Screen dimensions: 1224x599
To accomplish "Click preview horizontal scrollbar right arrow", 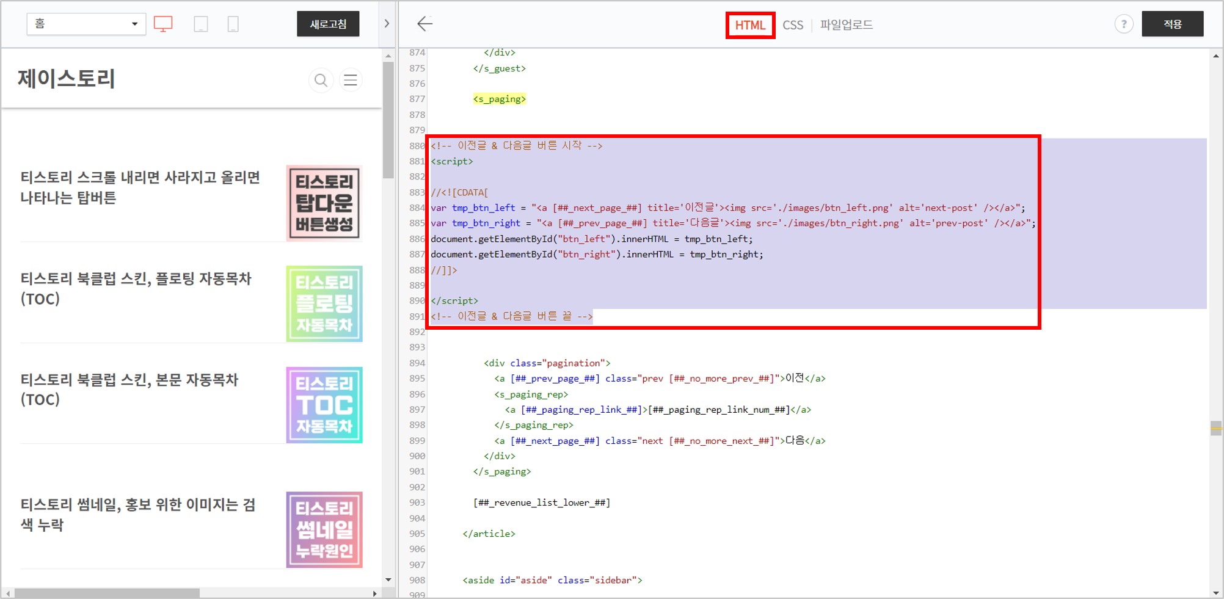I will pyautogui.click(x=375, y=594).
